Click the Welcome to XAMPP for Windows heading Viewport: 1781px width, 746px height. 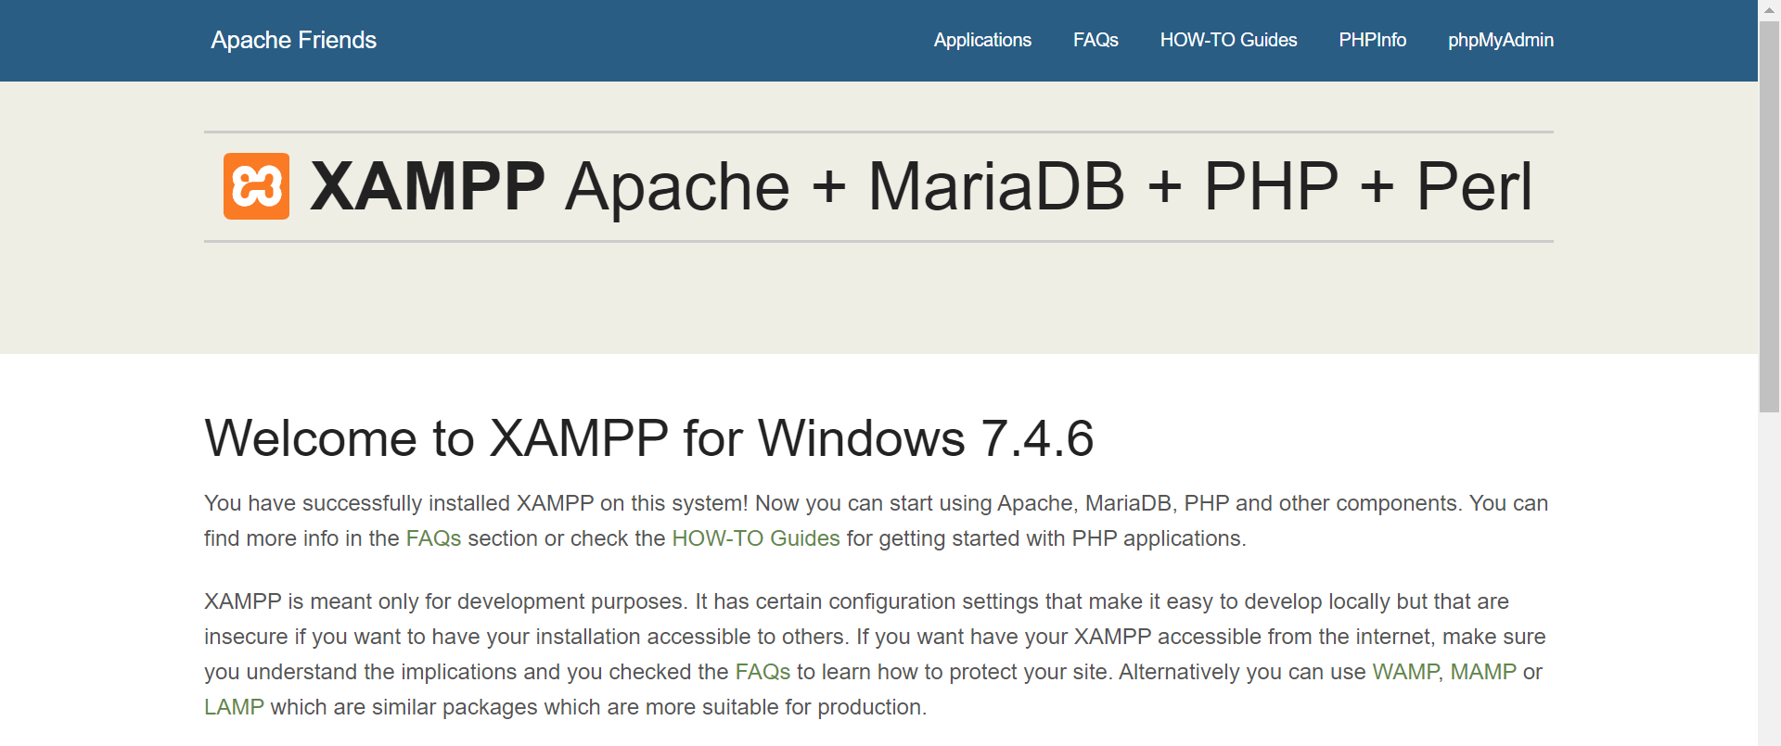pyautogui.click(x=648, y=438)
